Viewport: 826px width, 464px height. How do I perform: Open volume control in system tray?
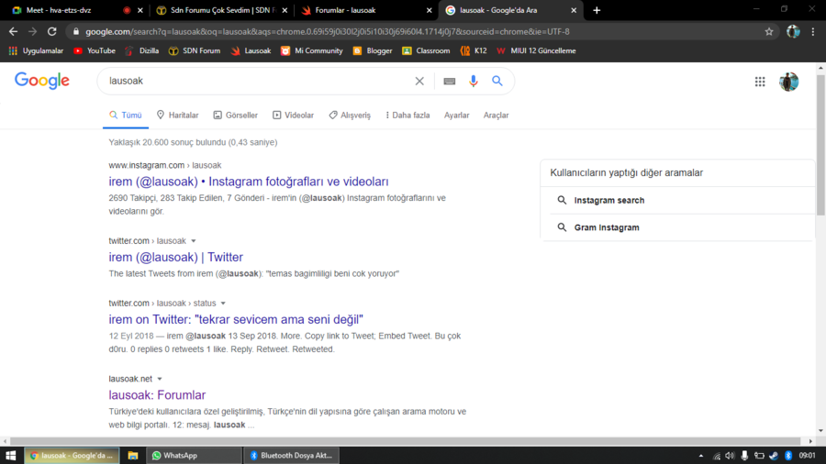730,456
